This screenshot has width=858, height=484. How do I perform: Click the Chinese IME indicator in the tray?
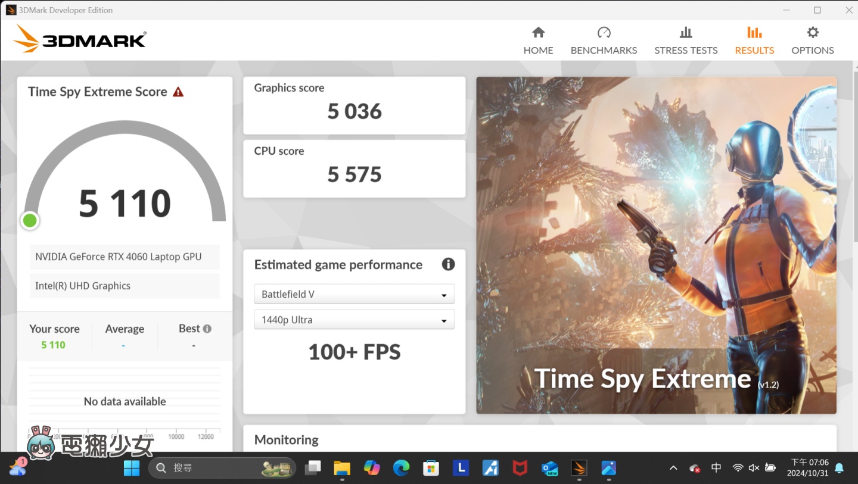pos(716,468)
